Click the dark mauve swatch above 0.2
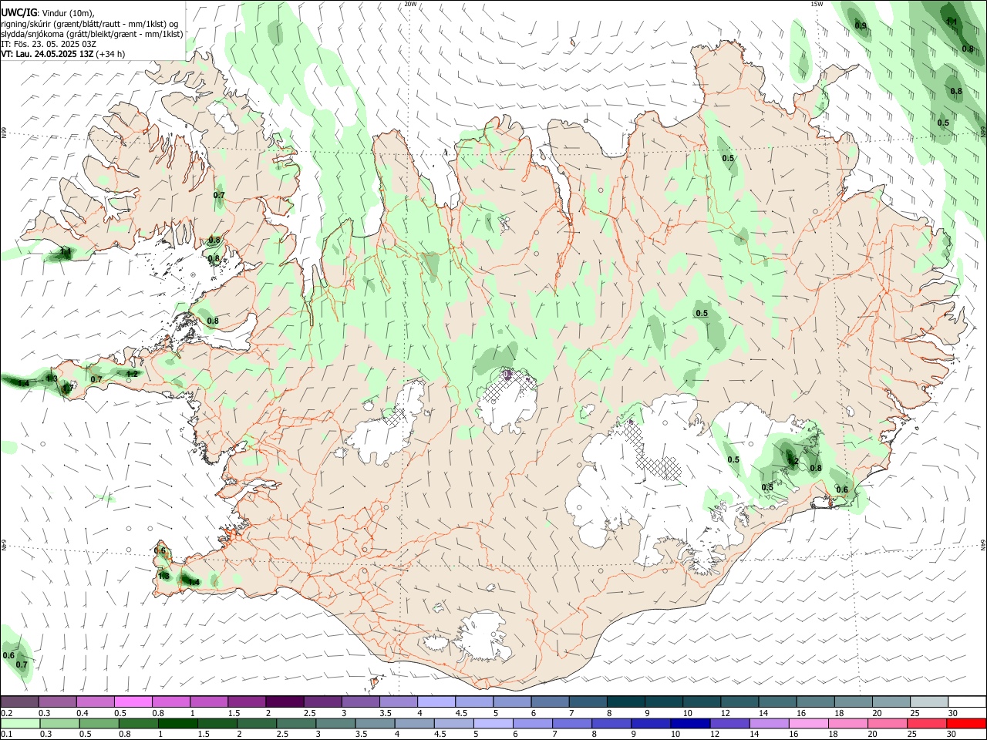 coord(20,701)
